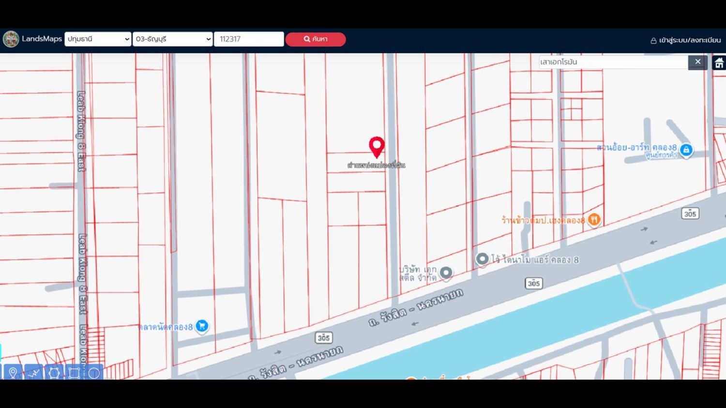Click the โจ้ ไดนาโม แอร์ คลอง 8 place marker
726x408 pixels.
click(482, 259)
